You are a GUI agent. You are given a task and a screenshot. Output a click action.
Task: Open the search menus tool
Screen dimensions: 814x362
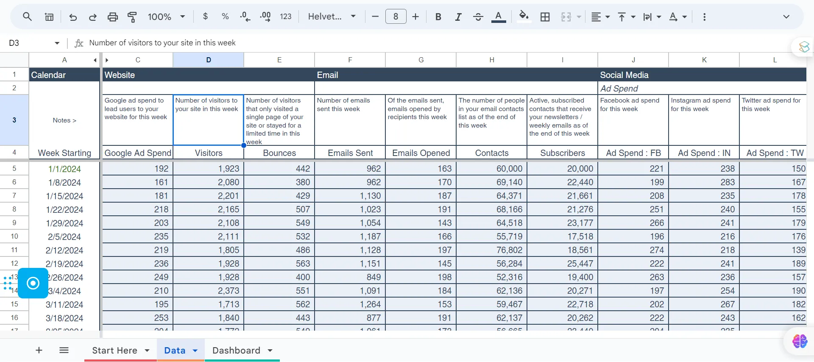[x=27, y=17]
